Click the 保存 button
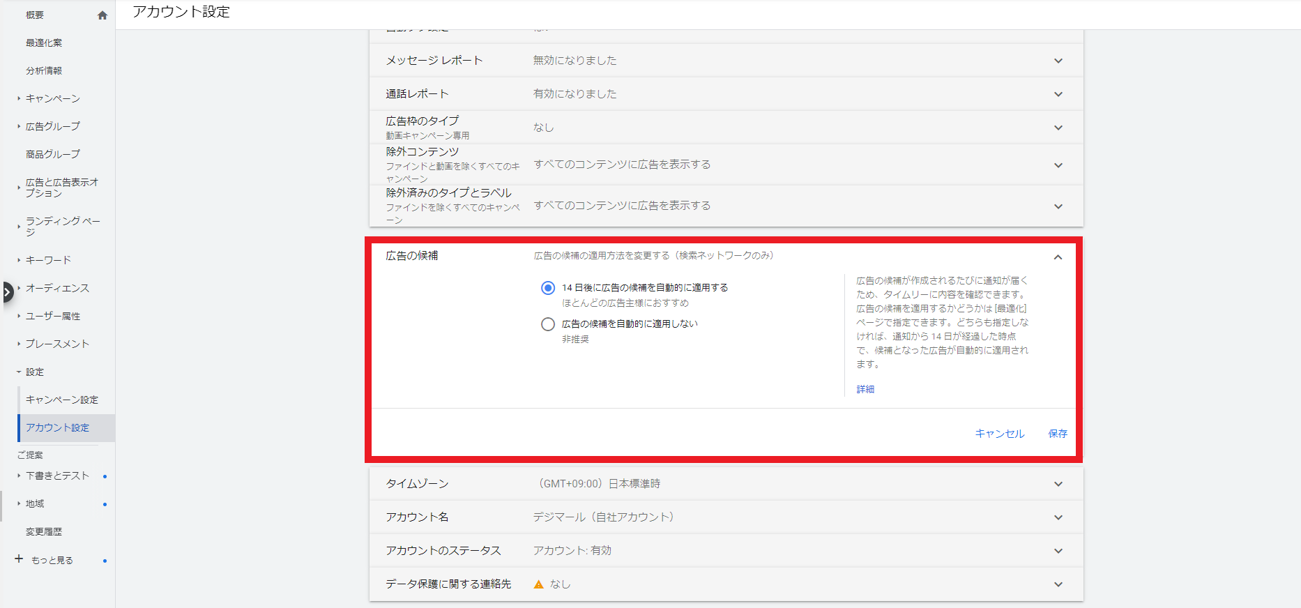 tap(1058, 434)
